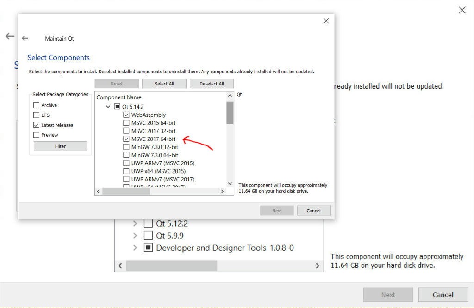Uncheck the WebAssembly component
This screenshot has height=308, width=474.
[126, 115]
